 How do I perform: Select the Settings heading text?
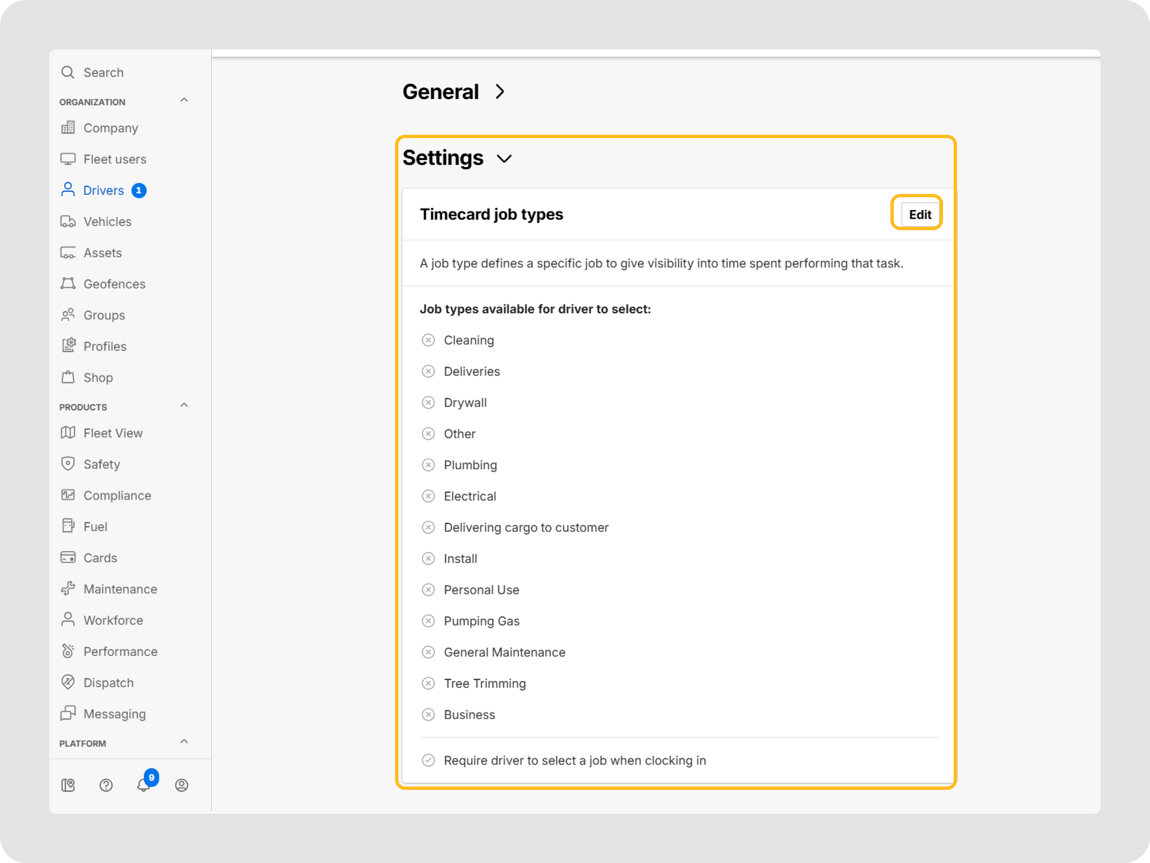(x=443, y=158)
